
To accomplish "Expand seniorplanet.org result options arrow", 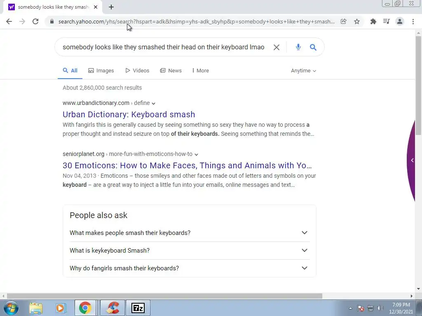I will (196, 155).
